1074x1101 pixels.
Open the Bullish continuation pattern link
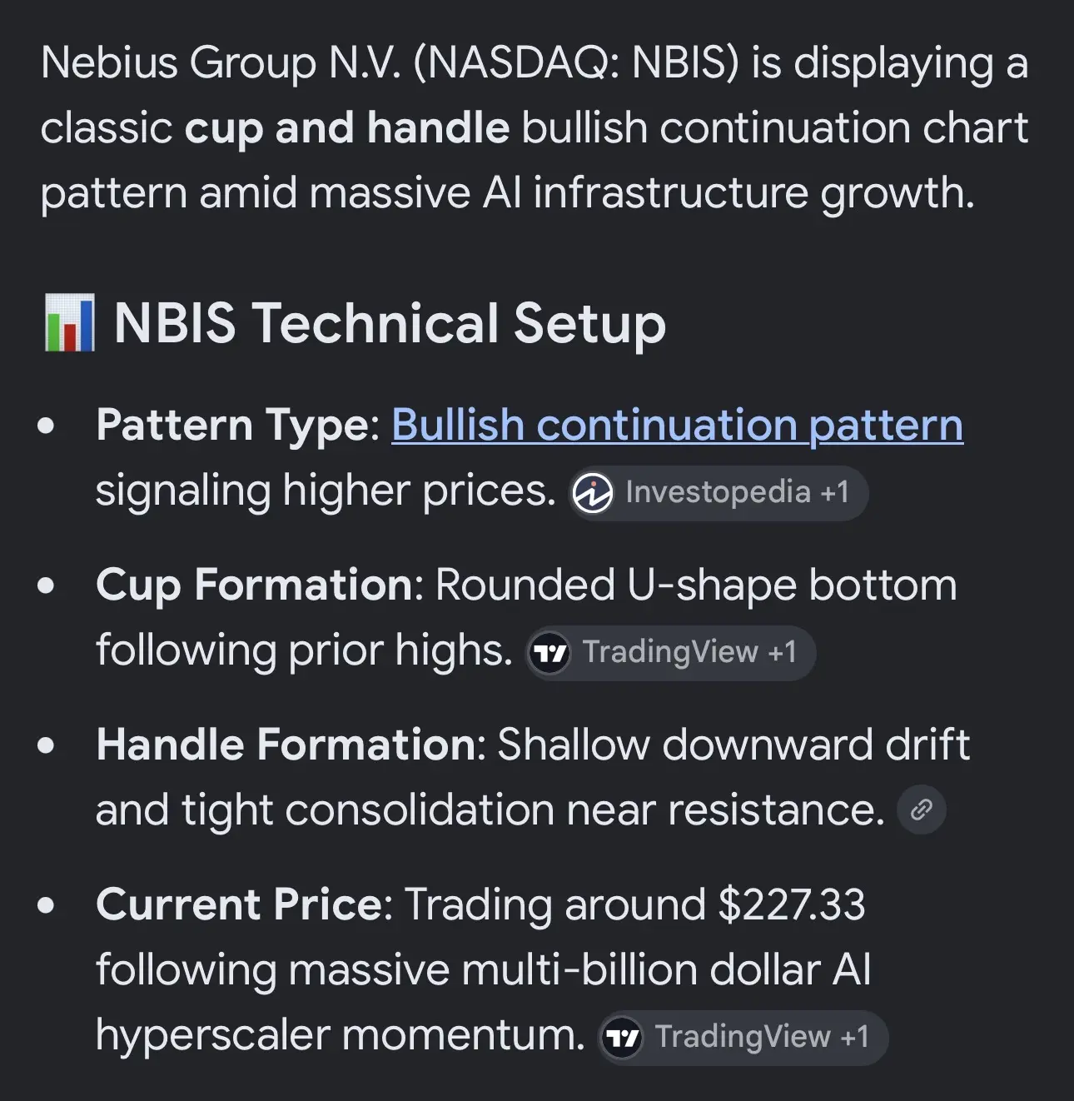tap(677, 426)
